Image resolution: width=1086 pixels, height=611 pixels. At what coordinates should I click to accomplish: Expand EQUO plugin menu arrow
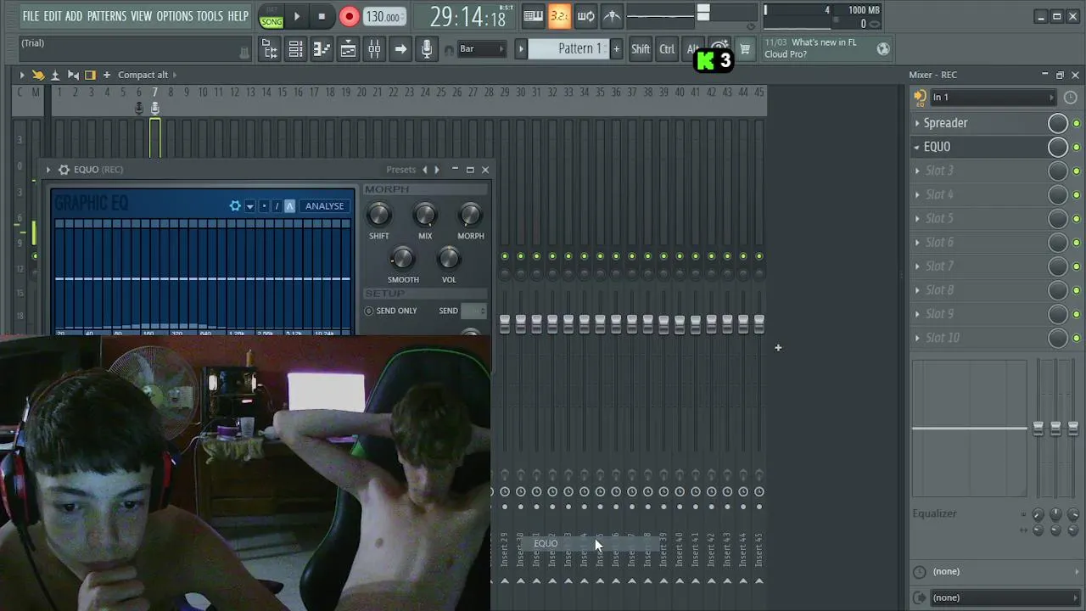[48, 170]
